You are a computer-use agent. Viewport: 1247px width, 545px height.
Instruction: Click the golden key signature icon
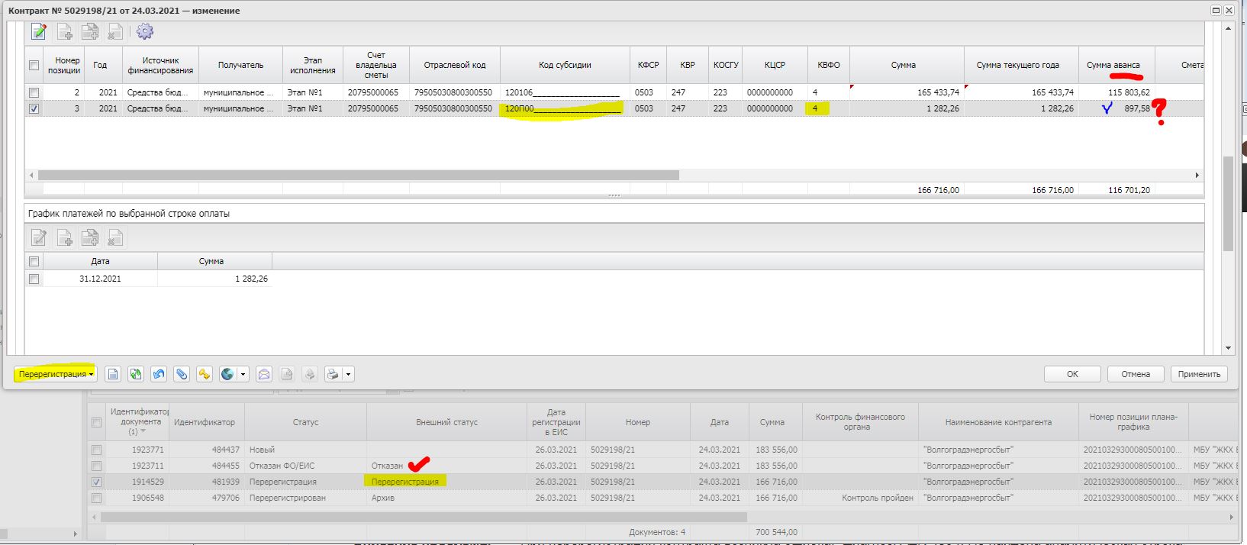[x=204, y=374]
